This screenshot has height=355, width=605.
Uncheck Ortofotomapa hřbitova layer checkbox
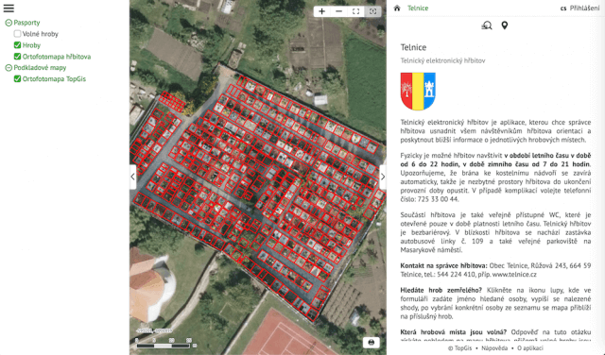17,57
